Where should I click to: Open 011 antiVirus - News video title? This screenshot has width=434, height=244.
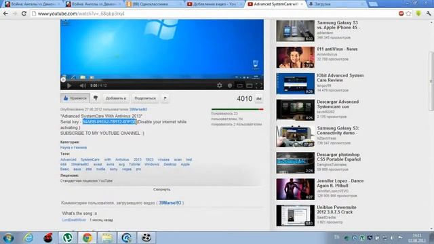(337, 49)
